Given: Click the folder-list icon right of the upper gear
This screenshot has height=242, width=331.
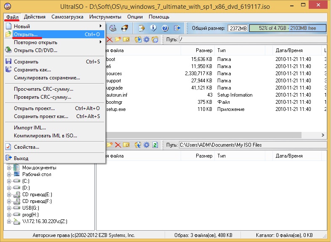Looking at the screenshot, I should tap(155, 39).
